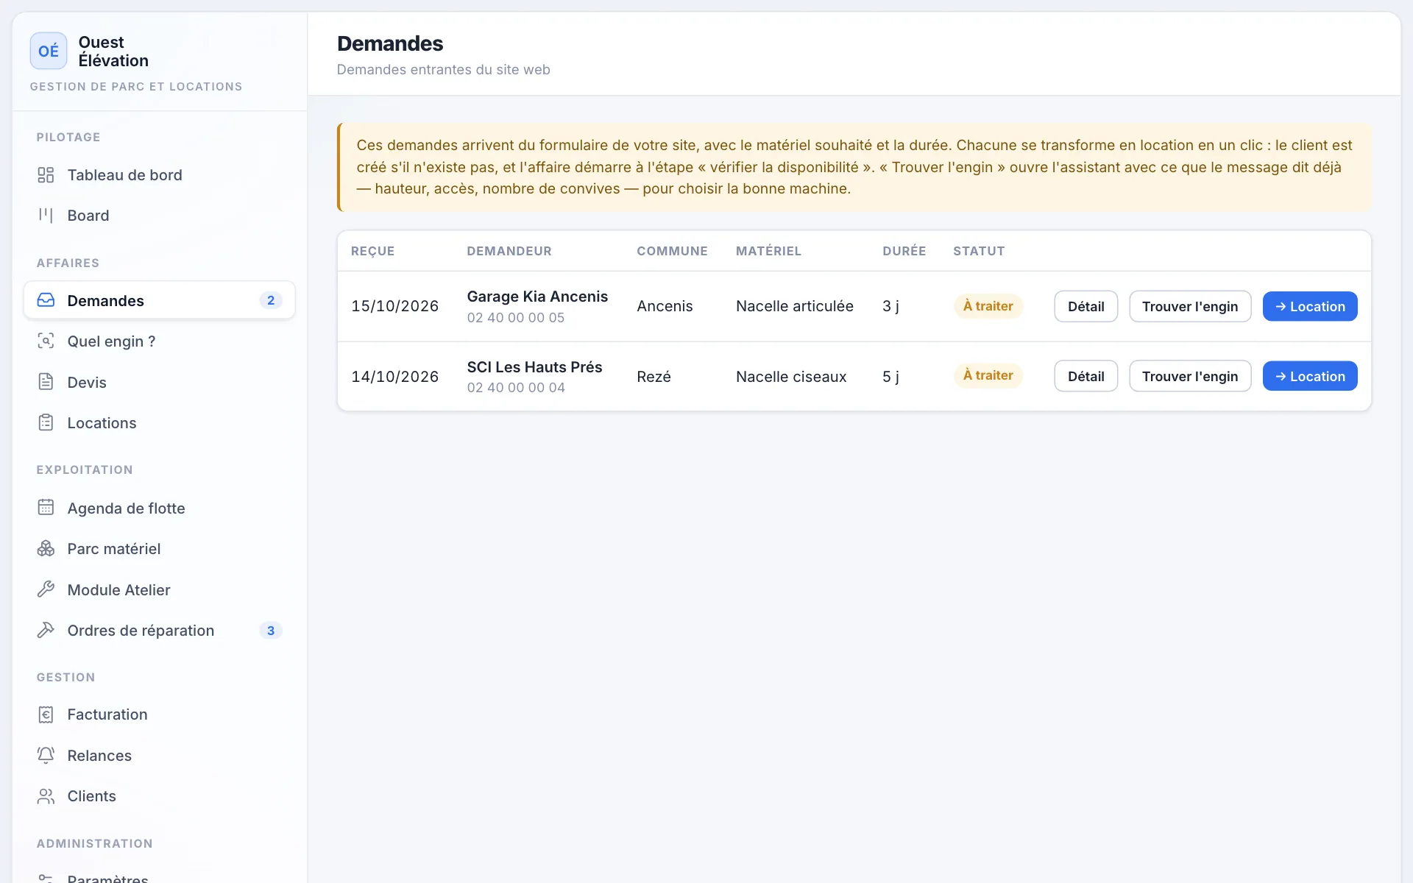Click phone number 02 40 00 00 05
Image resolution: width=1413 pixels, height=883 pixels.
tap(516, 318)
